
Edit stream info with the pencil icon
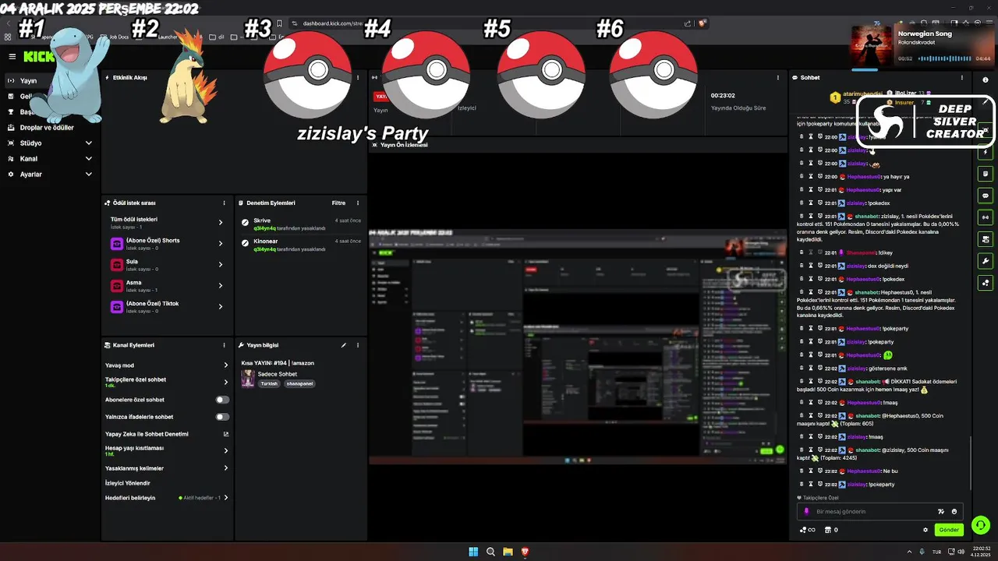(344, 345)
